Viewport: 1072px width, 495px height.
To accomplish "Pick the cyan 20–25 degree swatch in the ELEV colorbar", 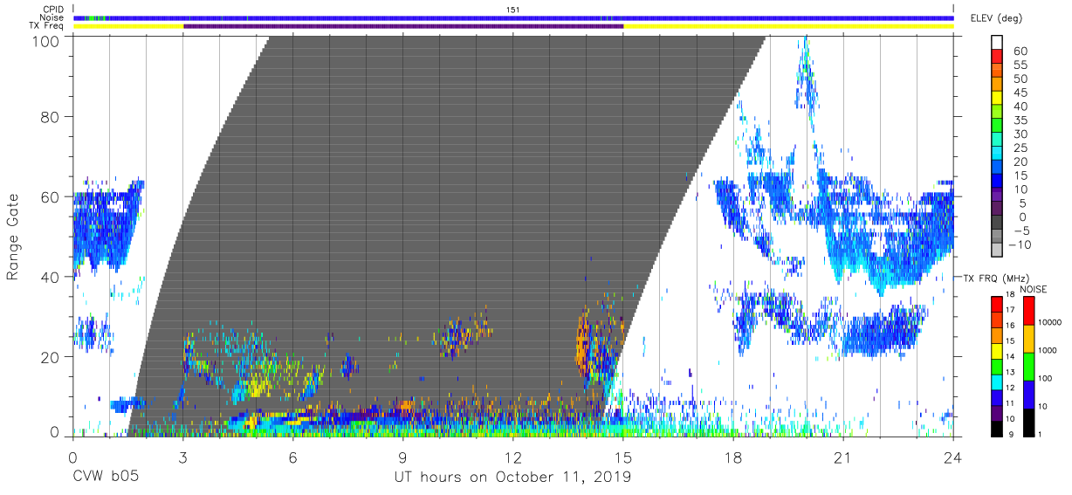I will [x=997, y=155].
